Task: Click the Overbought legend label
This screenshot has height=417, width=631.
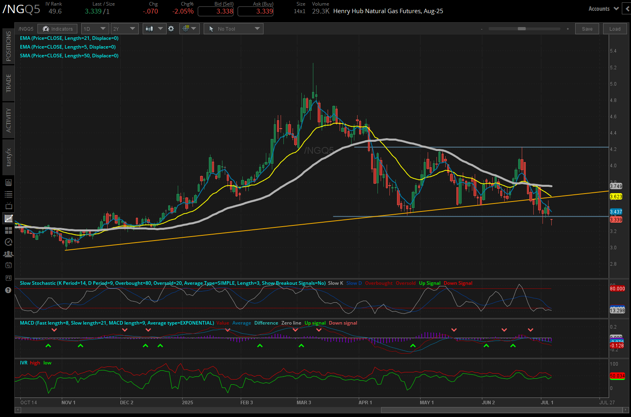Action: [379, 283]
